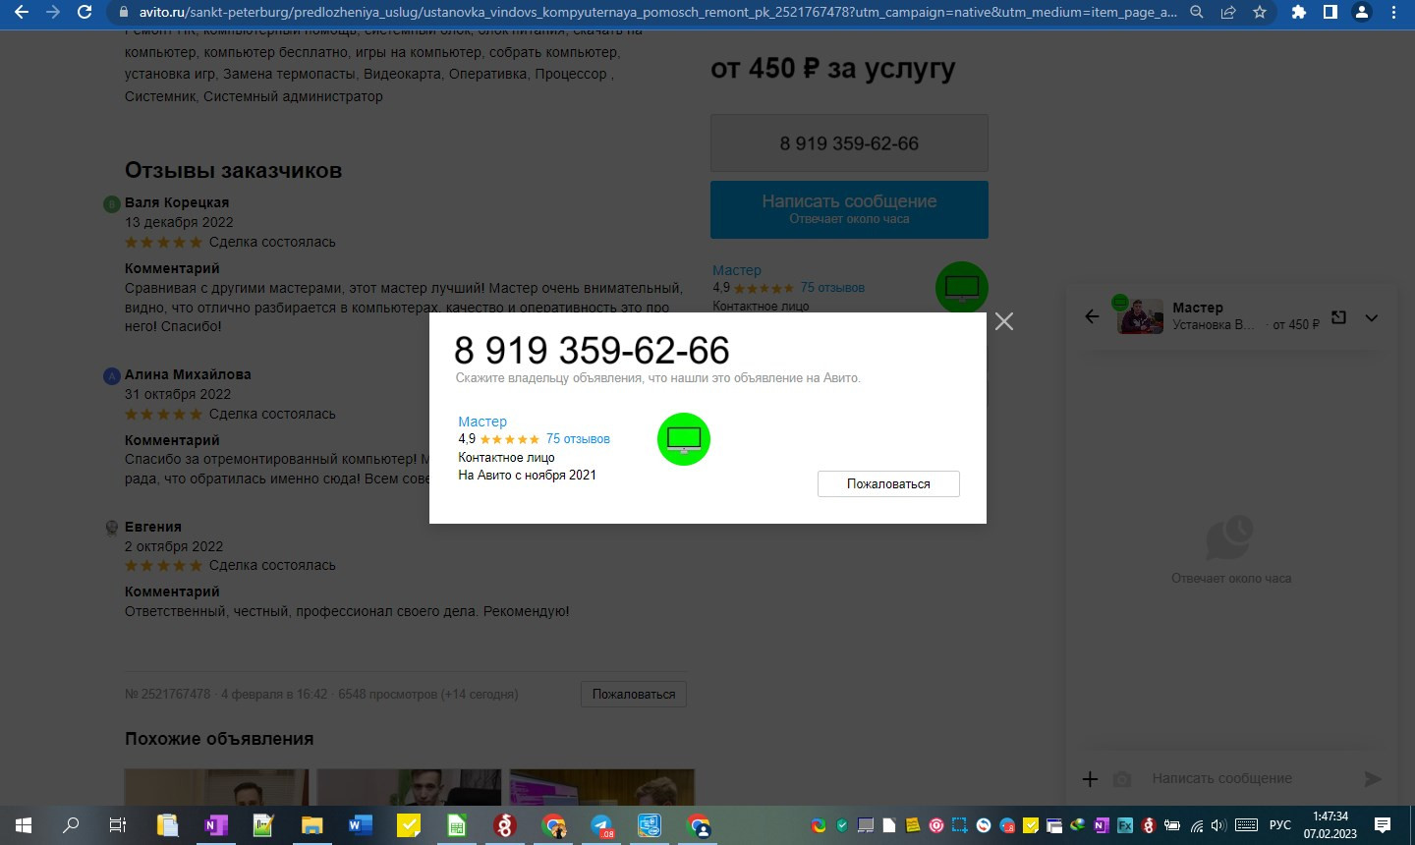Viewport: 1415px width, 845px height.
Task: Open the Chrome profile avatar
Action: click(x=1362, y=13)
